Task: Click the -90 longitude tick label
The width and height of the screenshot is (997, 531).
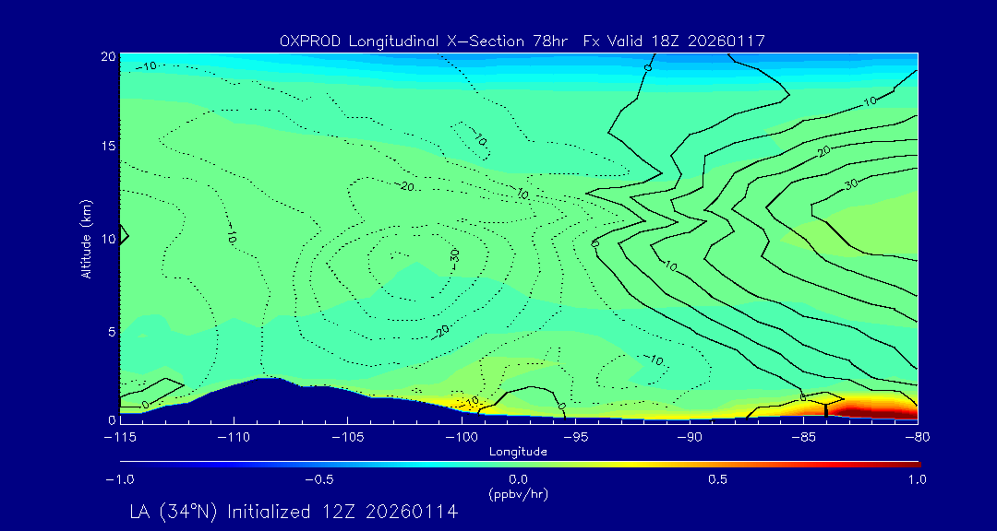Action: point(690,438)
